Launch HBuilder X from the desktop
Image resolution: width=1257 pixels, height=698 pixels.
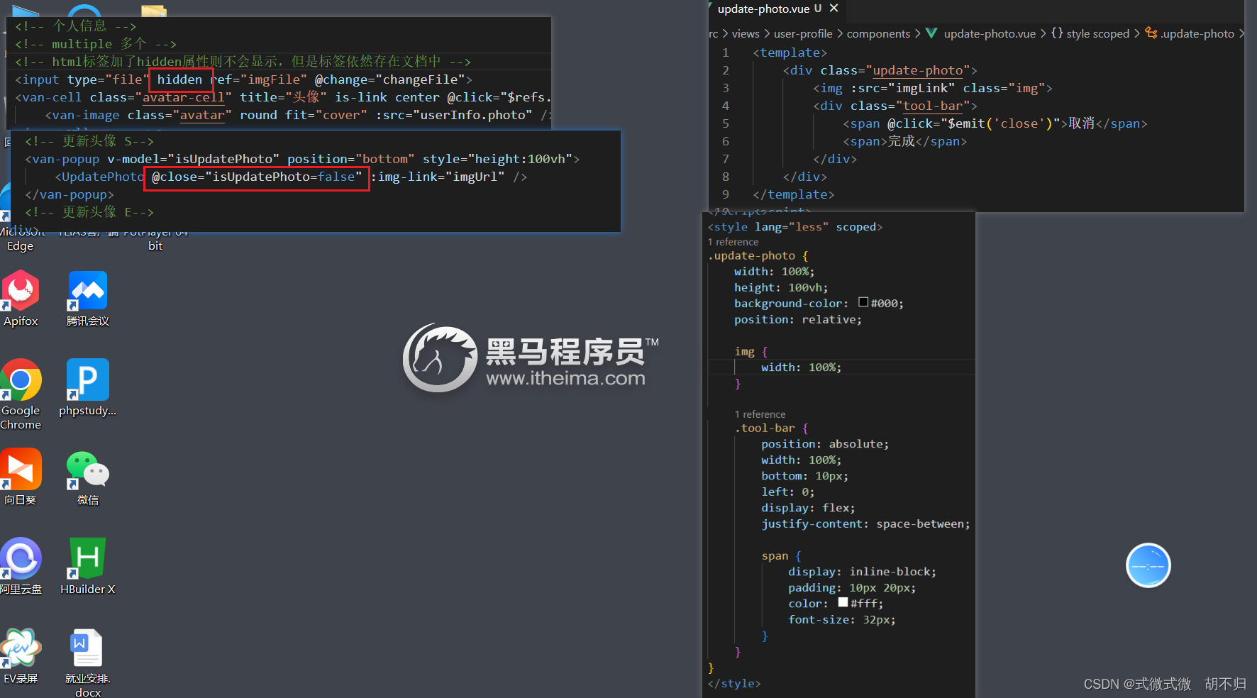[x=88, y=566]
